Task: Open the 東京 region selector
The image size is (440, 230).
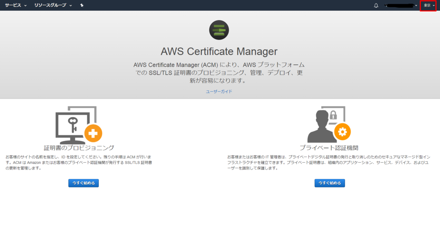Action: (x=428, y=5)
